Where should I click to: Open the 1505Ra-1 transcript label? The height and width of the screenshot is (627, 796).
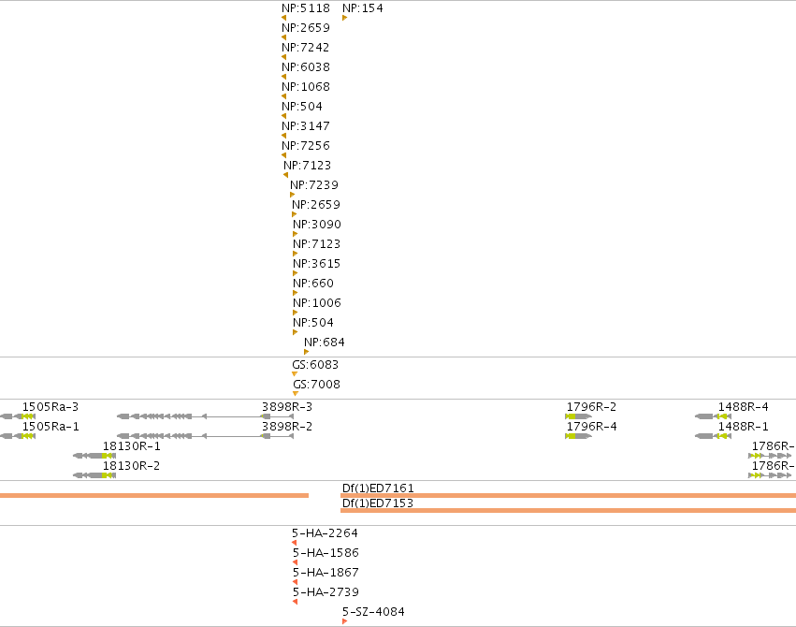pyautogui.click(x=51, y=427)
